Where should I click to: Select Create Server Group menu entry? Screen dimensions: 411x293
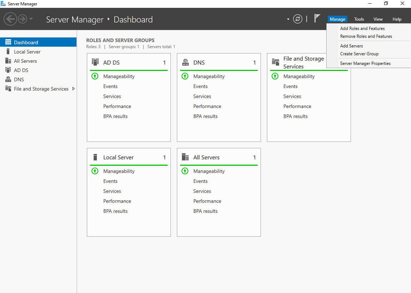tap(360, 53)
